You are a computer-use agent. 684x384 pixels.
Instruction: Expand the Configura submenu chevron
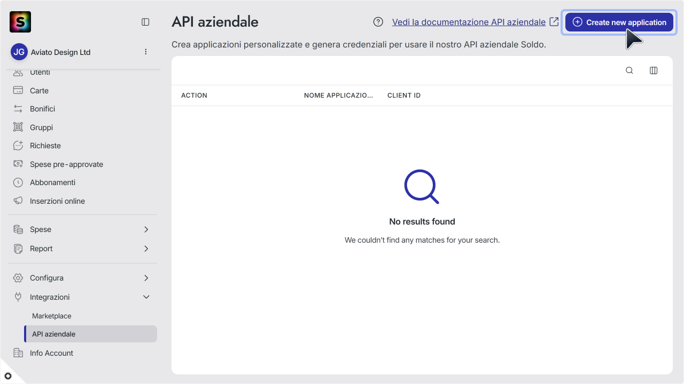click(146, 278)
